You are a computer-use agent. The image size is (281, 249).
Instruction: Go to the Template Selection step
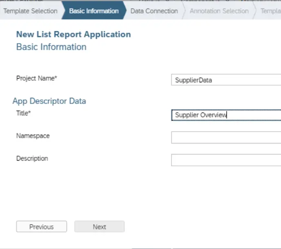click(x=30, y=11)
